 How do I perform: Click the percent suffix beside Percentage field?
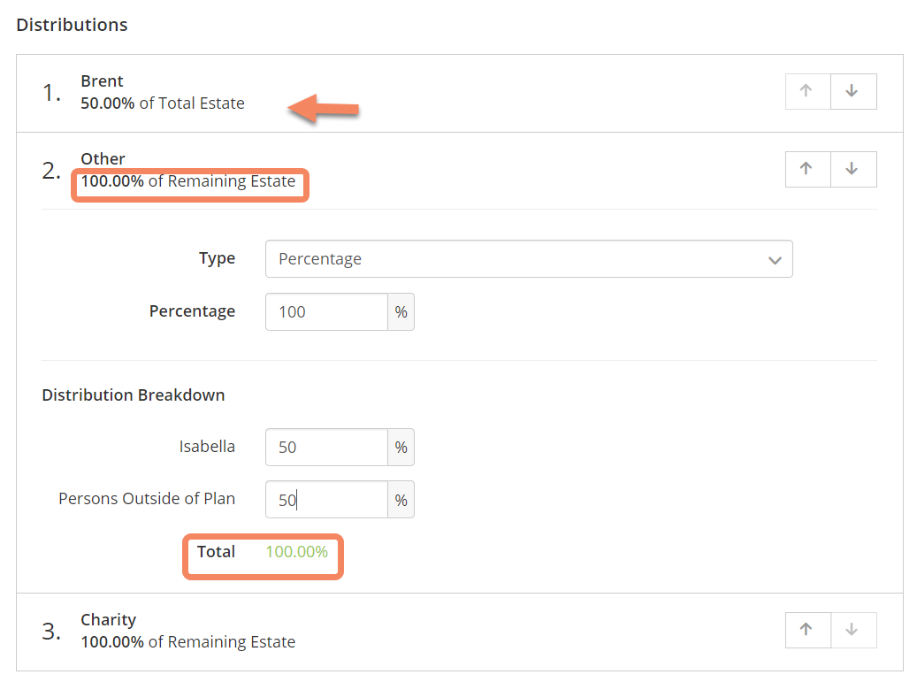click(401, 312)
